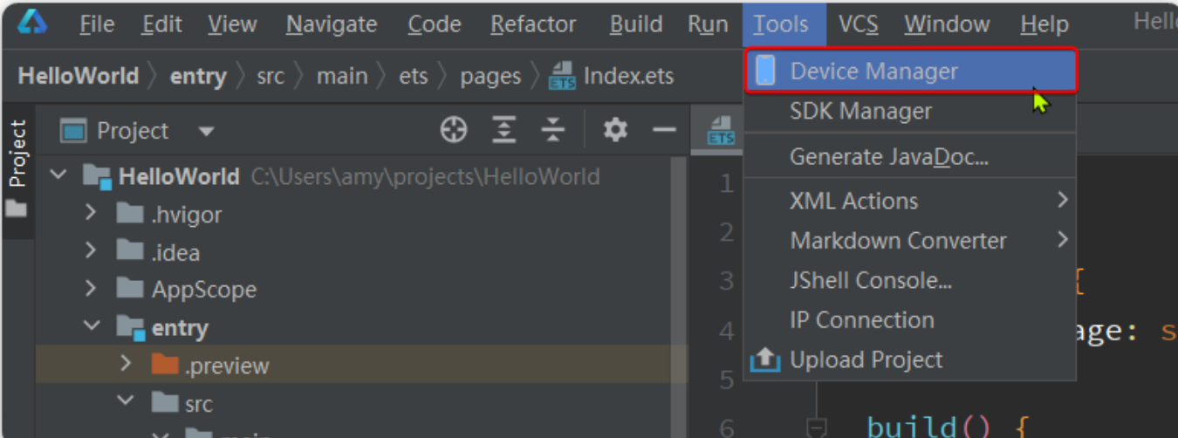Click line number 3 in editor gutter
This screenshot has height=438, width=1178.
[x=726, y=281]
